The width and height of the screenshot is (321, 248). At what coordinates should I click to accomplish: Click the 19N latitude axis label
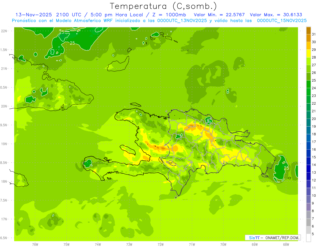click(x=4, y=144)
